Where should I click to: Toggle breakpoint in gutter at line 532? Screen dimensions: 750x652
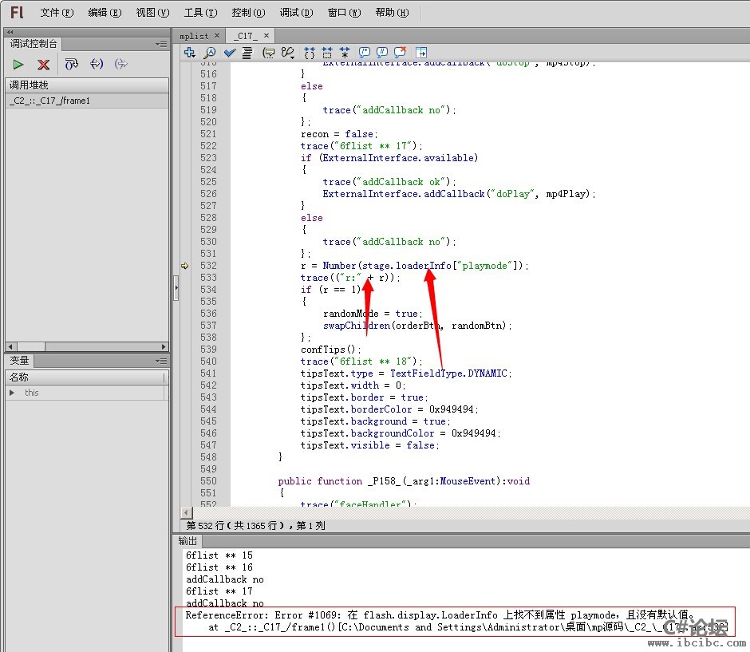[185, 266]
